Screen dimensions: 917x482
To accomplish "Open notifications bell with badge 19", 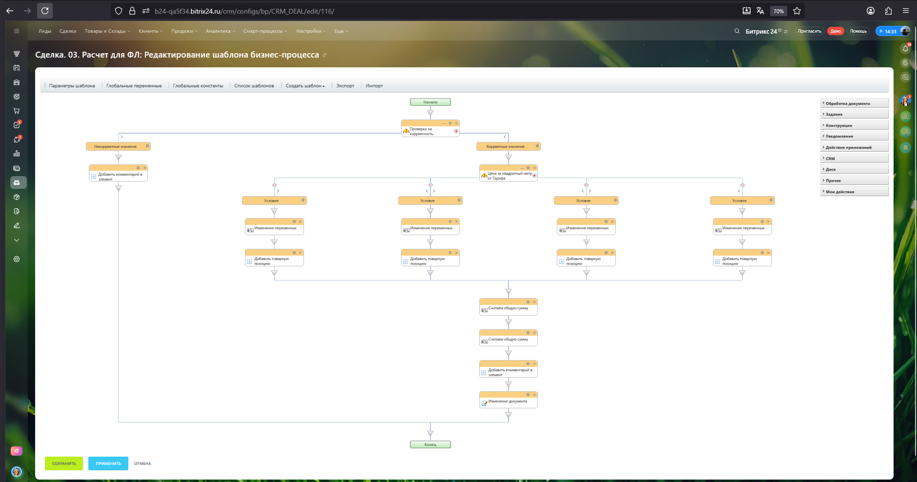I will point(906,48).
